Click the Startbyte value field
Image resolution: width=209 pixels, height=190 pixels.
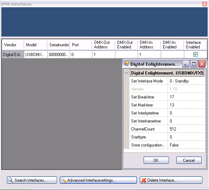point(186,137)
